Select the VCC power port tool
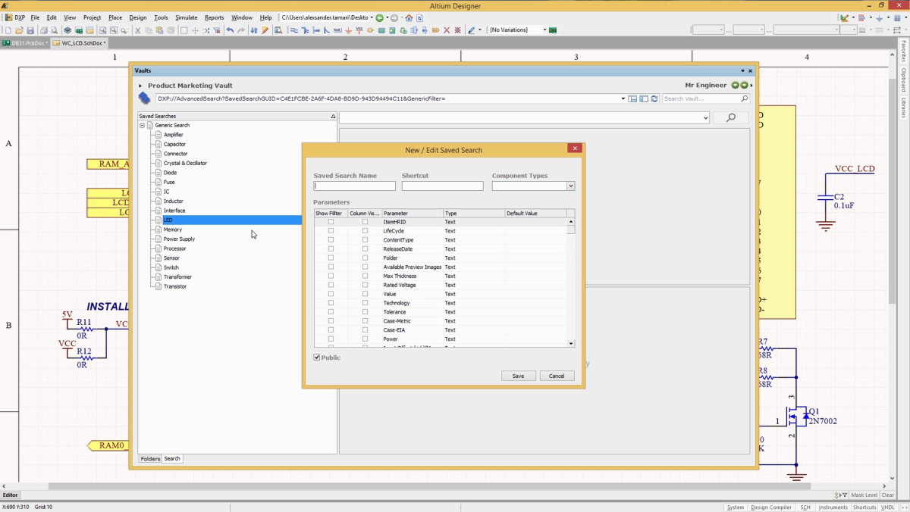Image resolution: width=910 pixels, height=512 pixels. tap(359, 30)
